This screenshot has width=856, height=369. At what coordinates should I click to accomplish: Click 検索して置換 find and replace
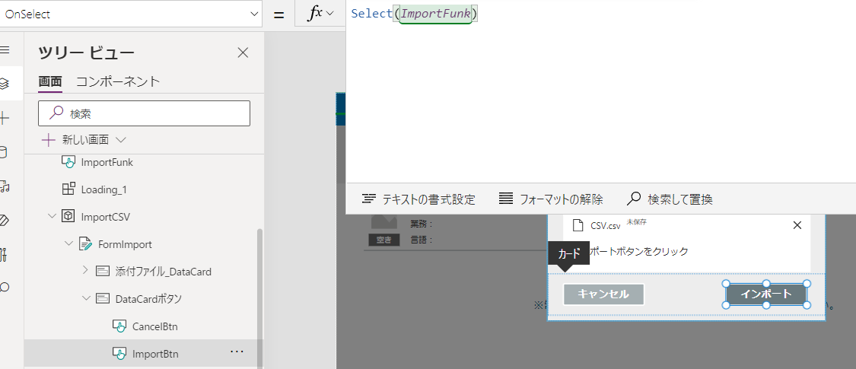click(670, 199)
